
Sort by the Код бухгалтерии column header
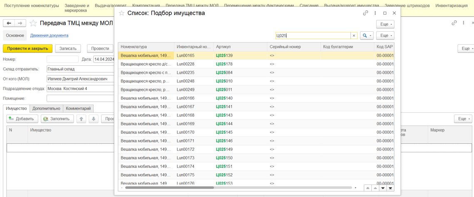coord(347,47)
